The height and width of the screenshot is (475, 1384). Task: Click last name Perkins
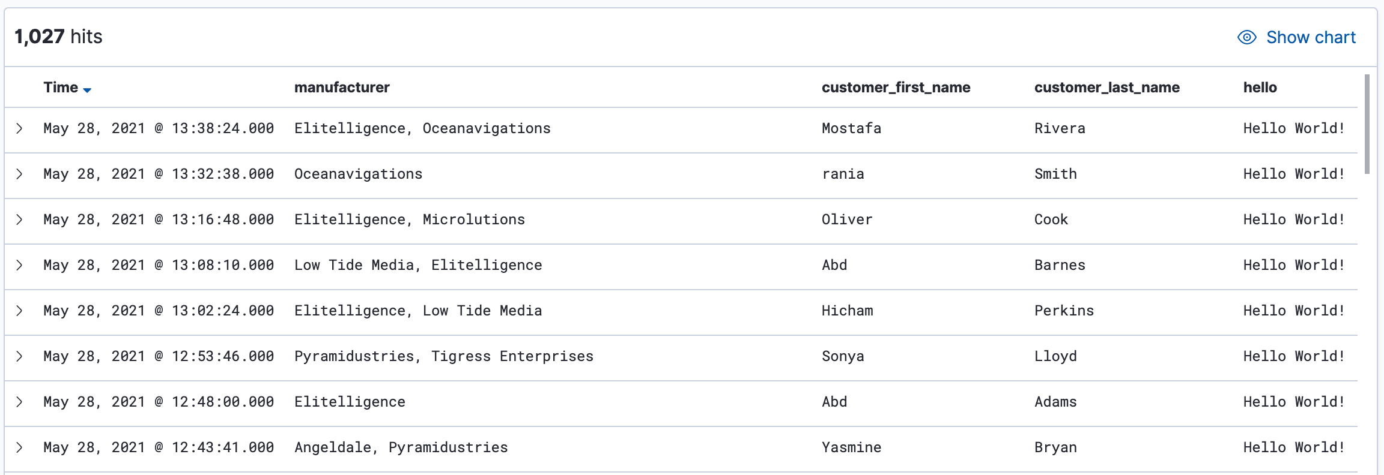[1064, 311]
